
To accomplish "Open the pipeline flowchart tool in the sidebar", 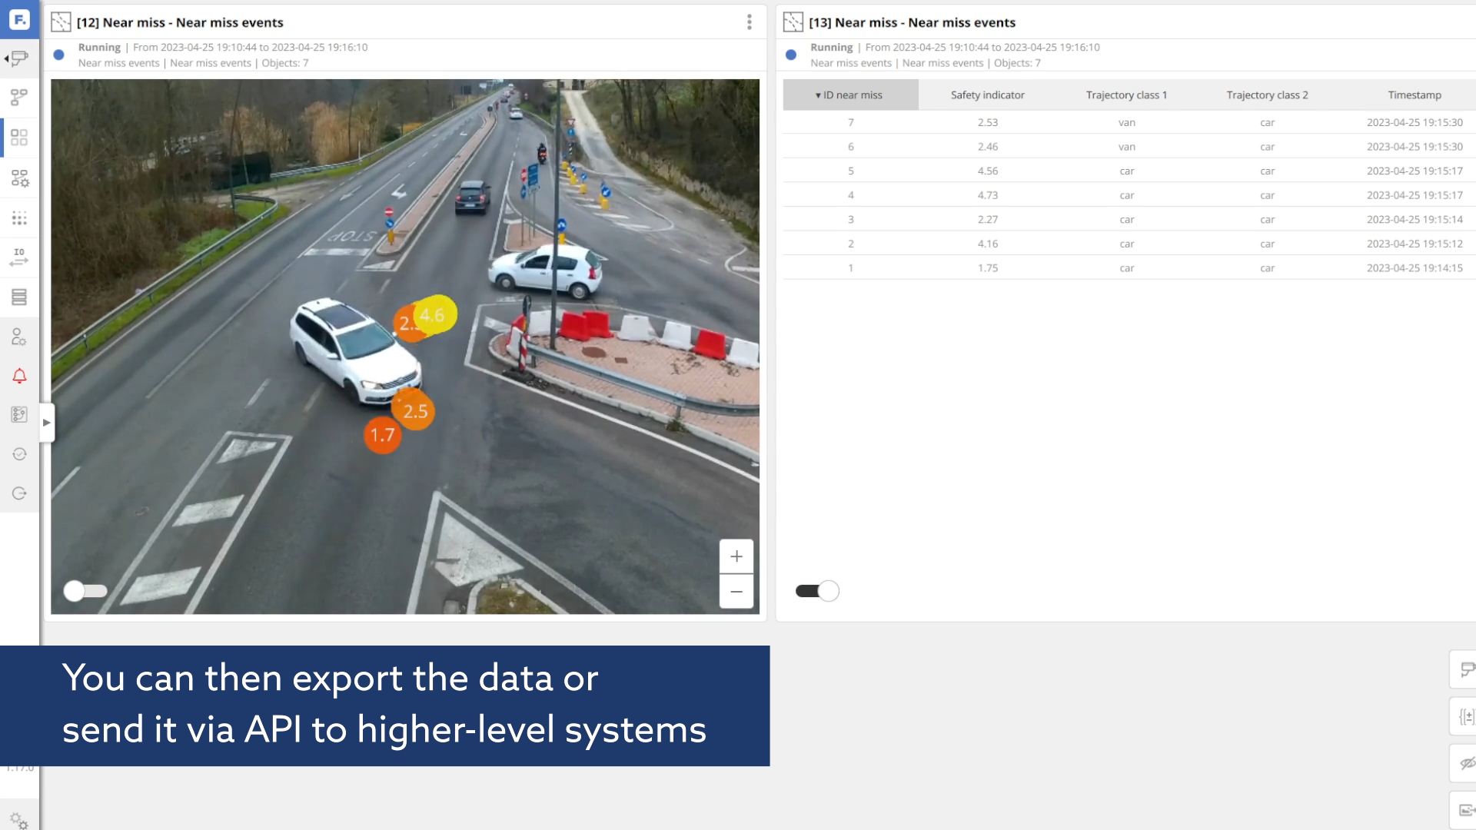I will (19, 98).
